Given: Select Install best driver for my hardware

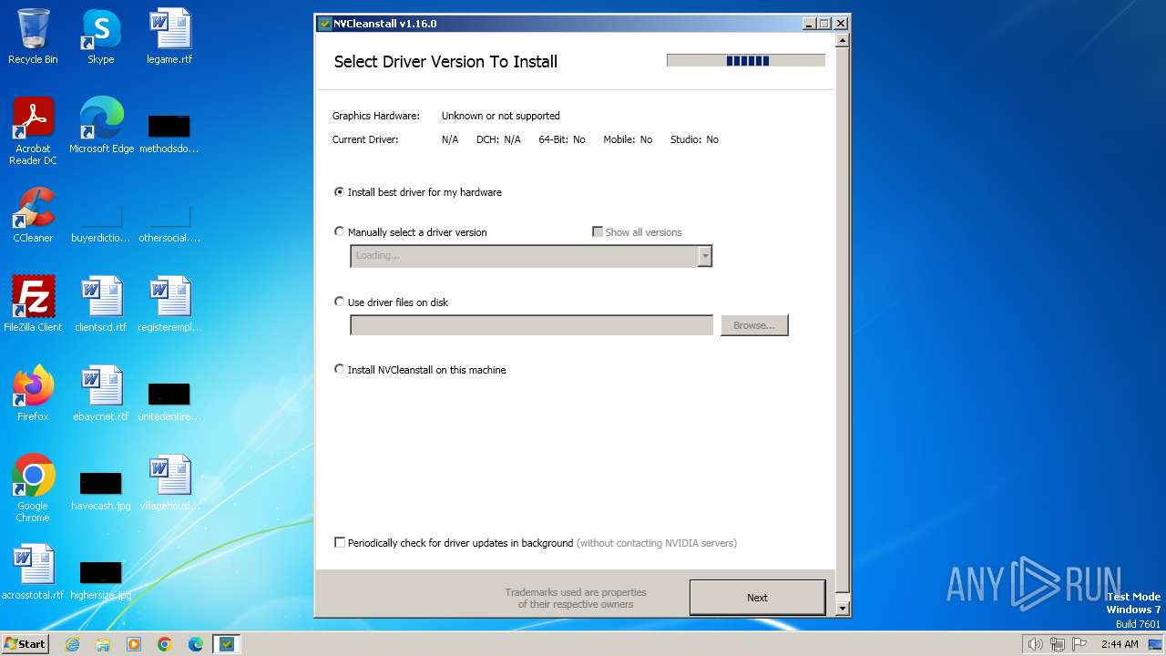Looking at the screenshot, I should pos(418,192).
